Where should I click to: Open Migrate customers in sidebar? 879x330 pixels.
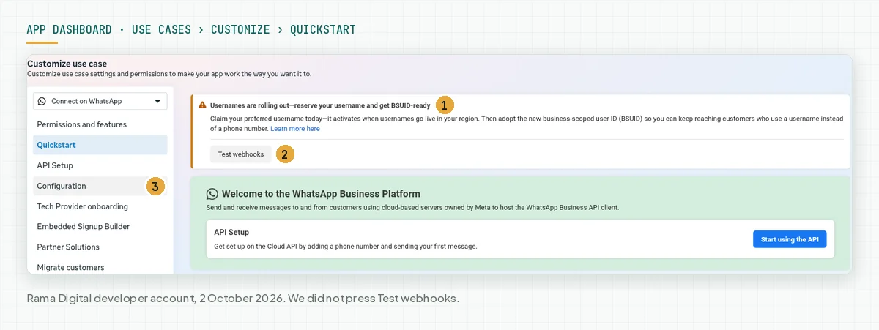click(x=100, y=267)
